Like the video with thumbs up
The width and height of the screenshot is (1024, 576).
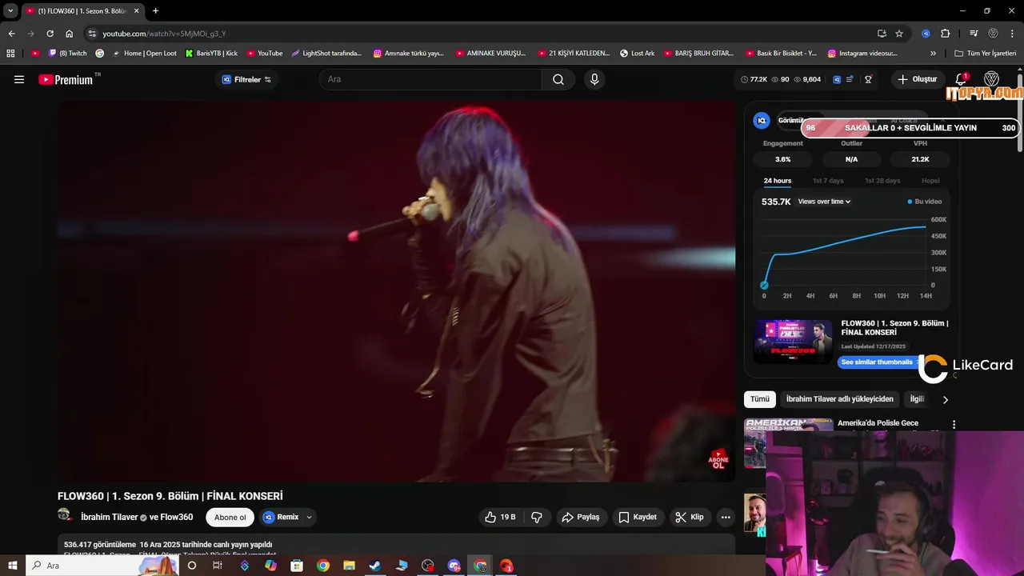(500, 518)
